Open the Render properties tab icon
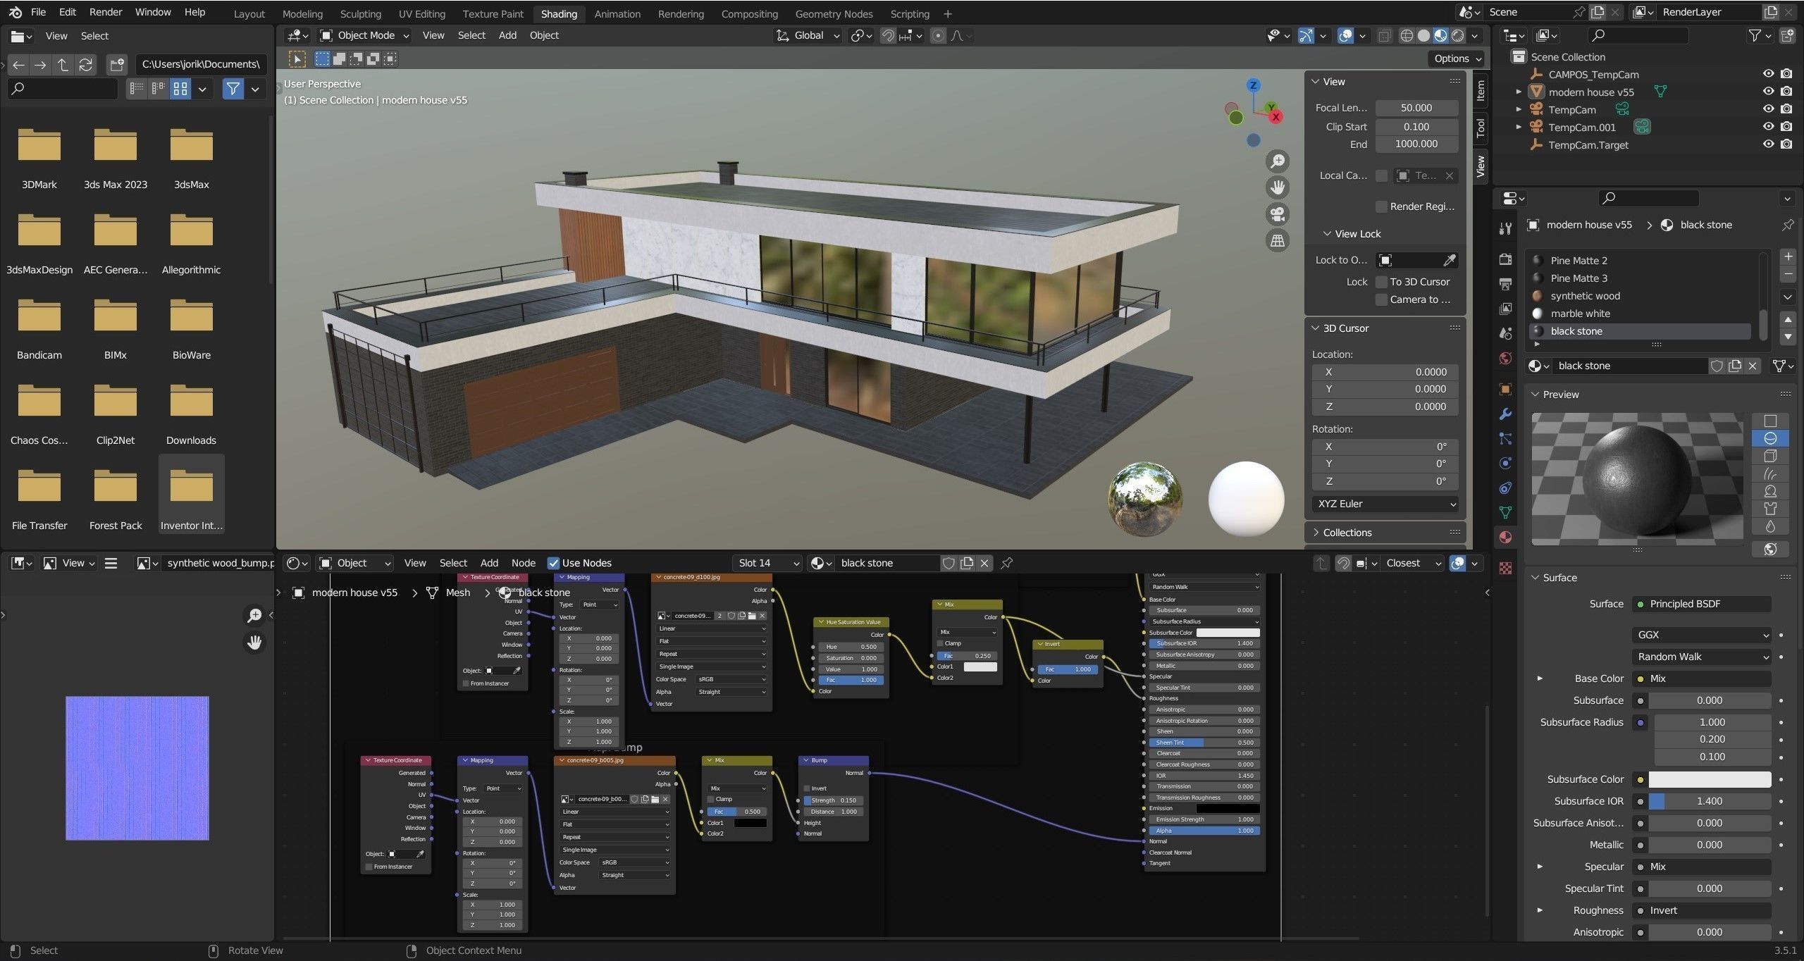Image resolution: width=1804 pixels, height=961 pixels. [1505, 259]
